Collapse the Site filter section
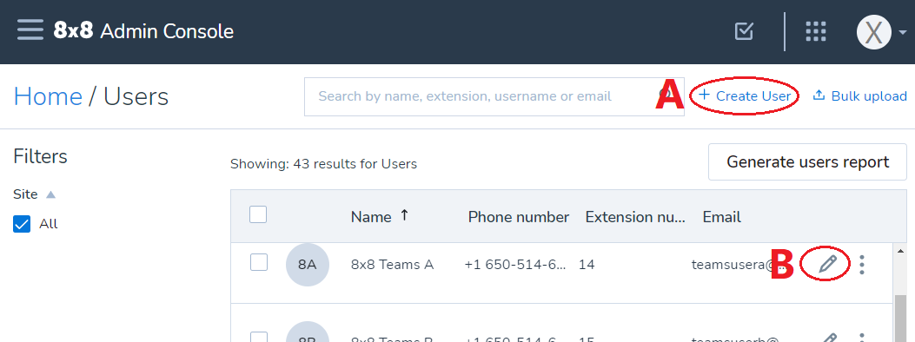The image size is (915, 342). 50,194
